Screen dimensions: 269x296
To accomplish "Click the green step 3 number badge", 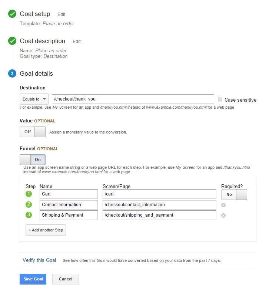I will tap(29, 215).
